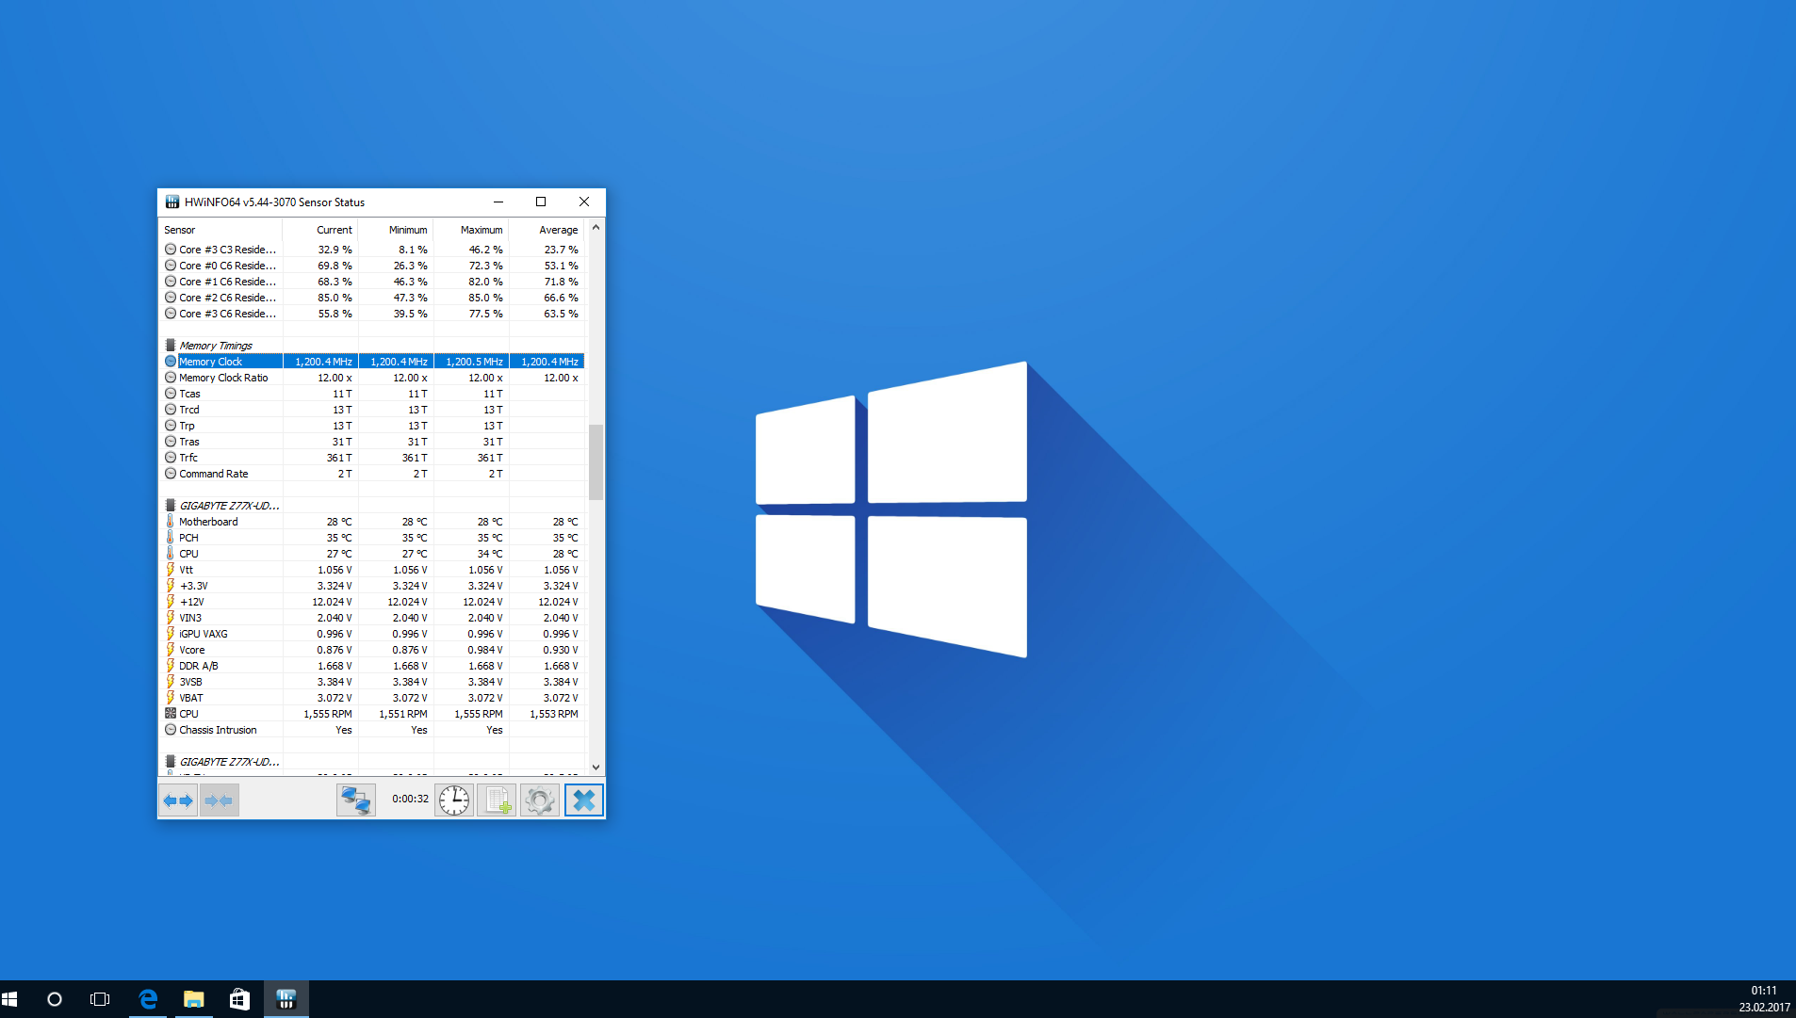Viewport: 1796px width, 1018px height.
Task: Select the +3.3V voltage row
Action: pyautogui.click(x=372, y=586)
